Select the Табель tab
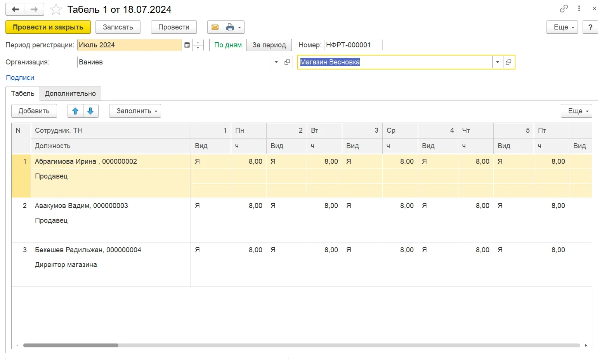Viewport: 602px width, 359px height. (23, 94)
